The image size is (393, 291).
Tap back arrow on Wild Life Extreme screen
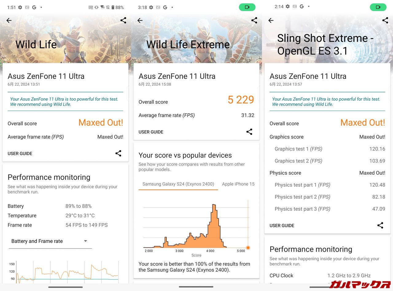click(140, 21)
